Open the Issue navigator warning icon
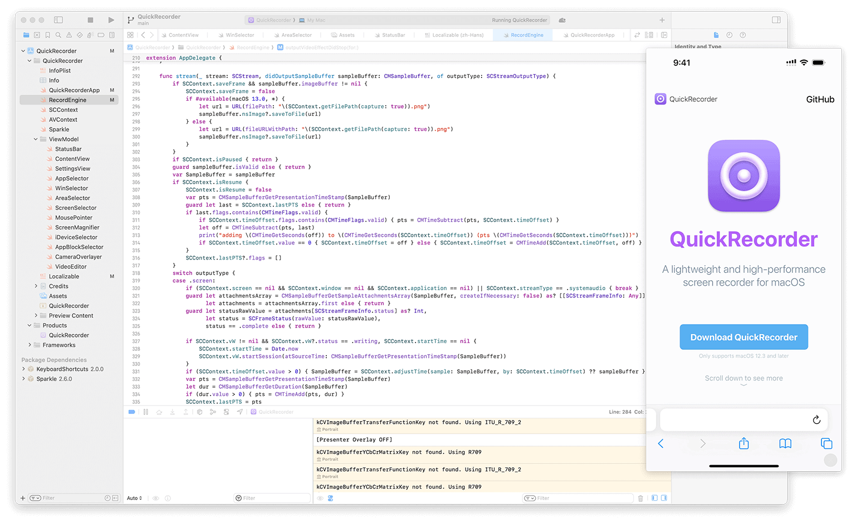This screenshot has height=523, width=852. 69,35
